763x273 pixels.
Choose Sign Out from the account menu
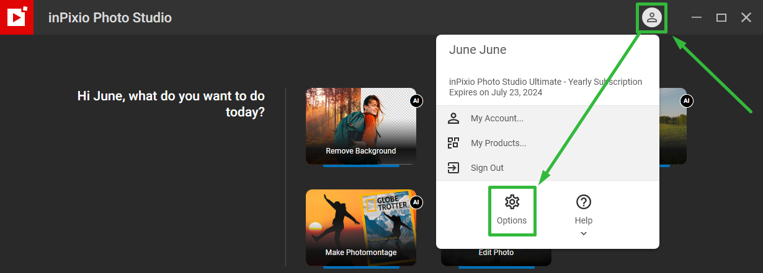click(x=487, y=168)
